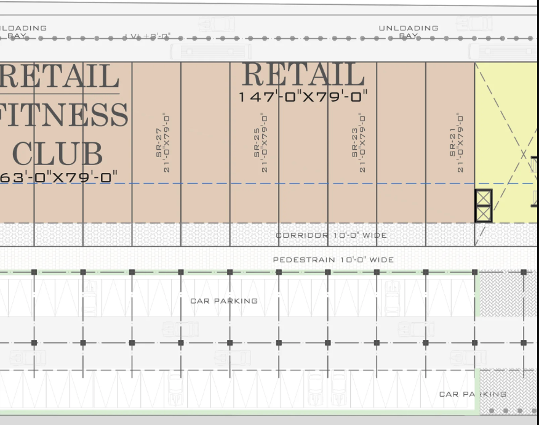The width and height of the screenshot is (539, 425).
Task: Click the 147'-0"X79'-0" dimension text
Action: coord(303,97)
